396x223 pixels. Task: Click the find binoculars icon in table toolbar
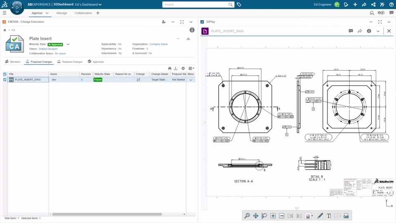pos(170,68)
